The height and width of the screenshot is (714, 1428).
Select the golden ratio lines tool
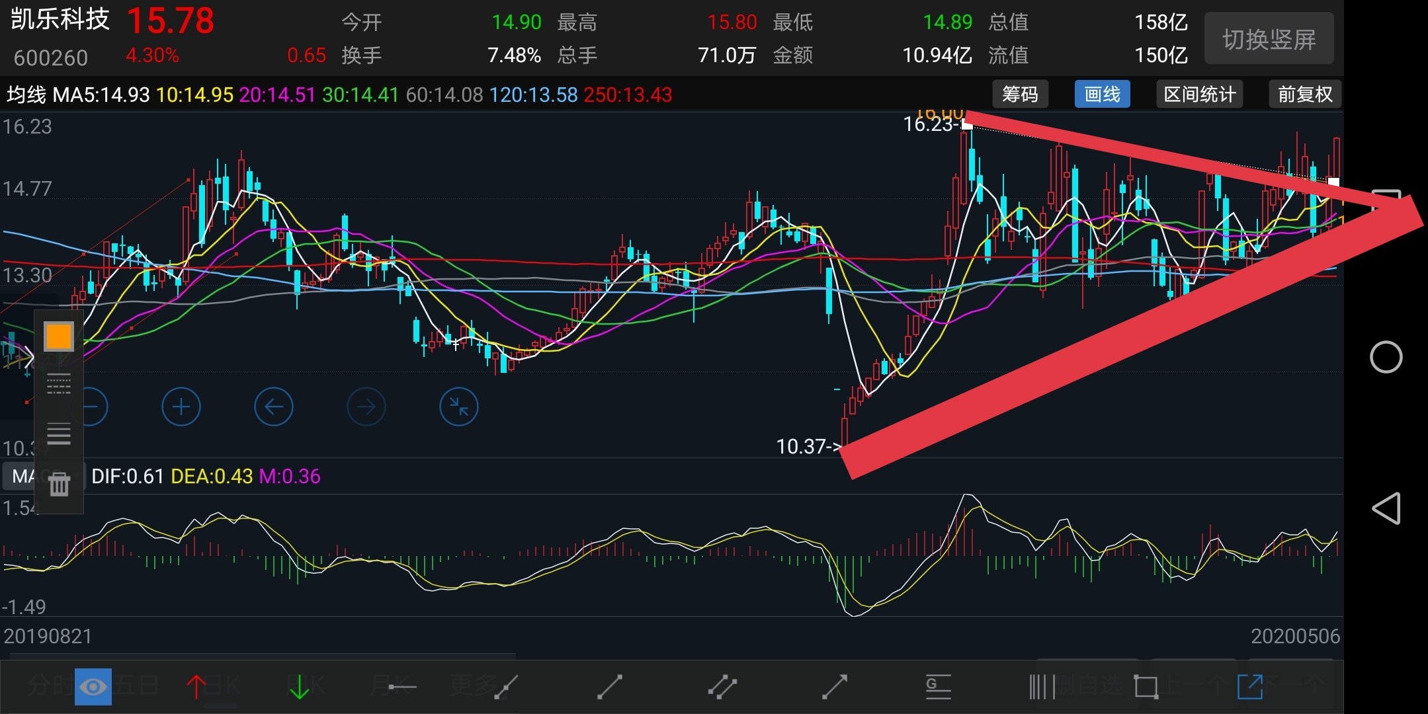(x=938, y=688)
